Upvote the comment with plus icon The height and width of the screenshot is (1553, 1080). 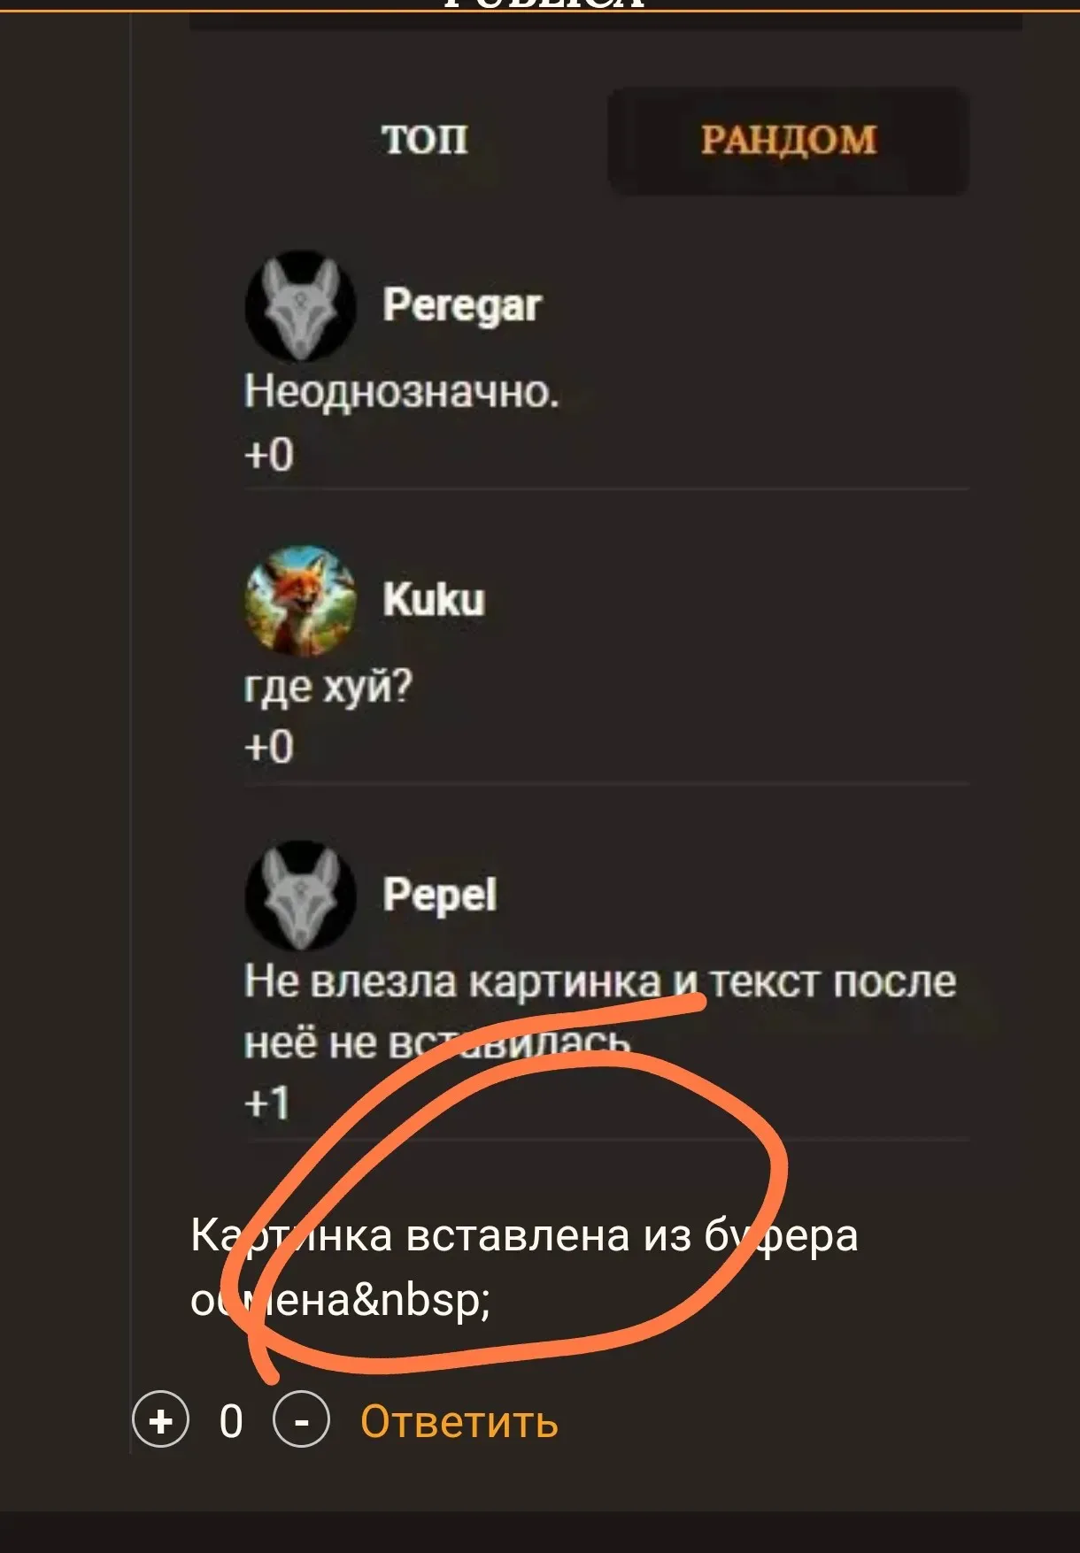pyautogui.click(x=160, y=1421)
